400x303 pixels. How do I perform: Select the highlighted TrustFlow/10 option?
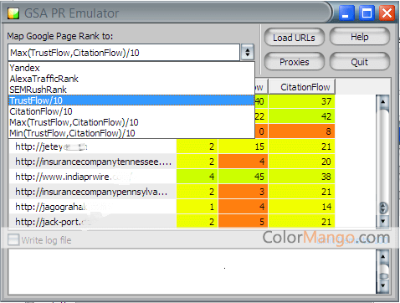click(131, 100)
